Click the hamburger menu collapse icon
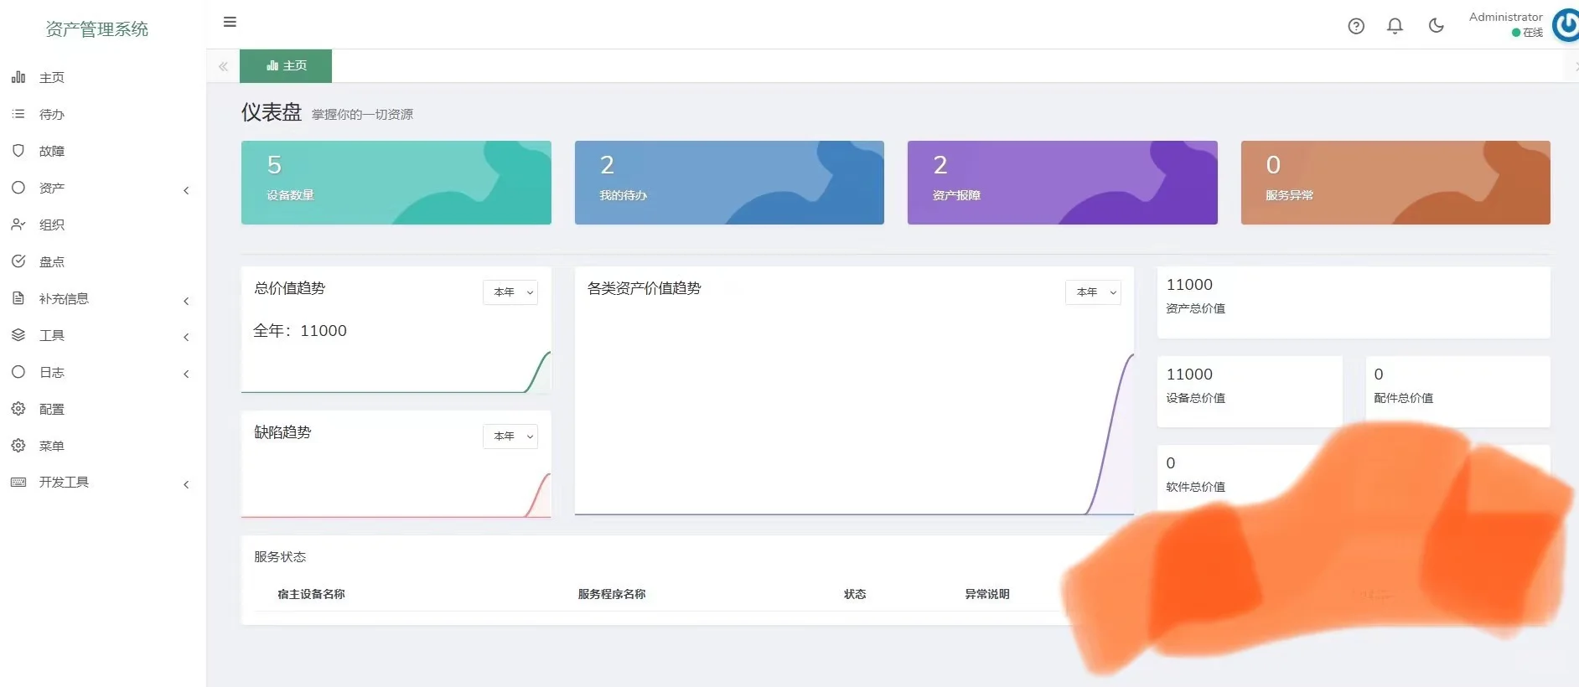The image size is (1579, 687). [x=230, y=22]
